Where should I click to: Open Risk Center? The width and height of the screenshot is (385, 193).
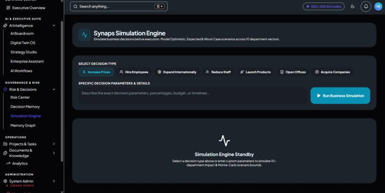[20, 97]
